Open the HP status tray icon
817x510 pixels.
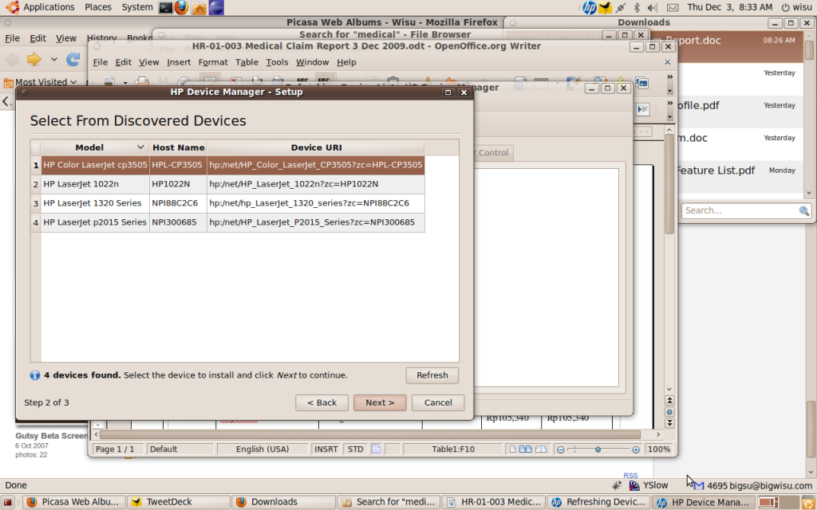[x=590, y=7]
